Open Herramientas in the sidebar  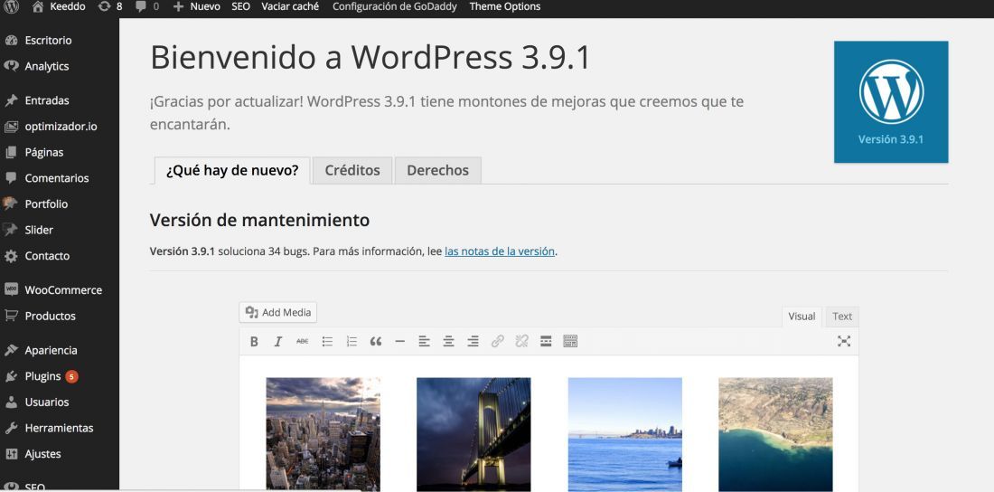[x=60, y=429]
